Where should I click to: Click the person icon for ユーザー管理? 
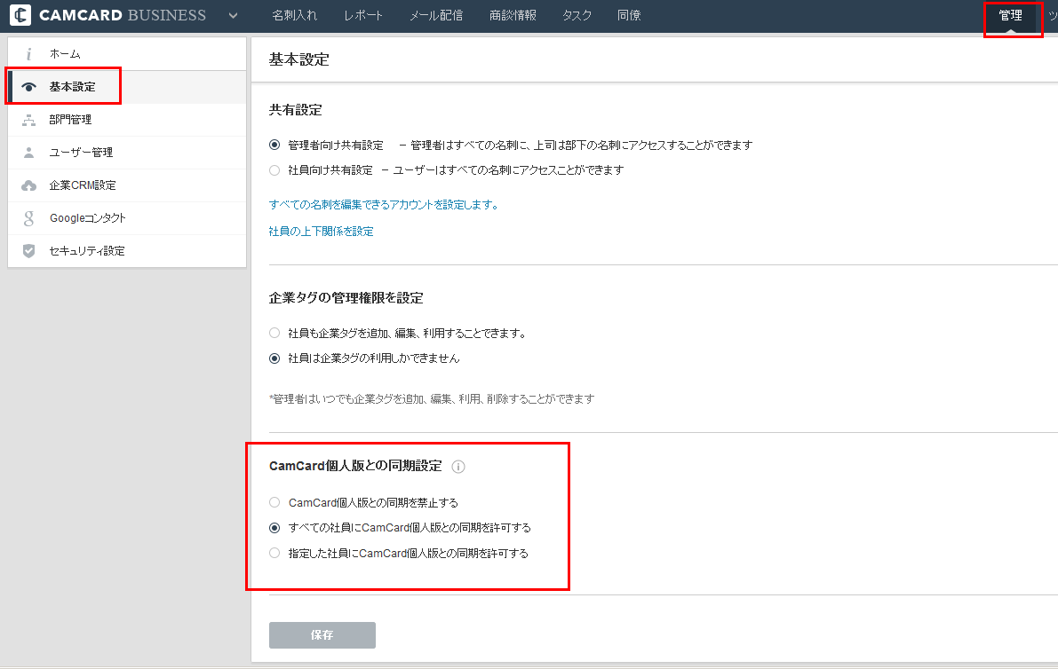[28, 153]
